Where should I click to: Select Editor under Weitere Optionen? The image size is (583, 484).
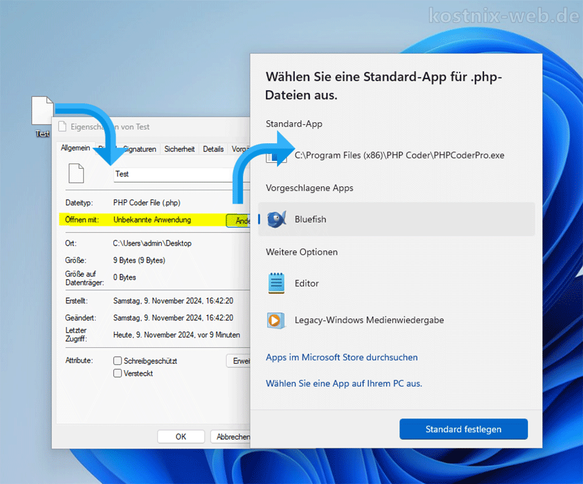point(397,283)
